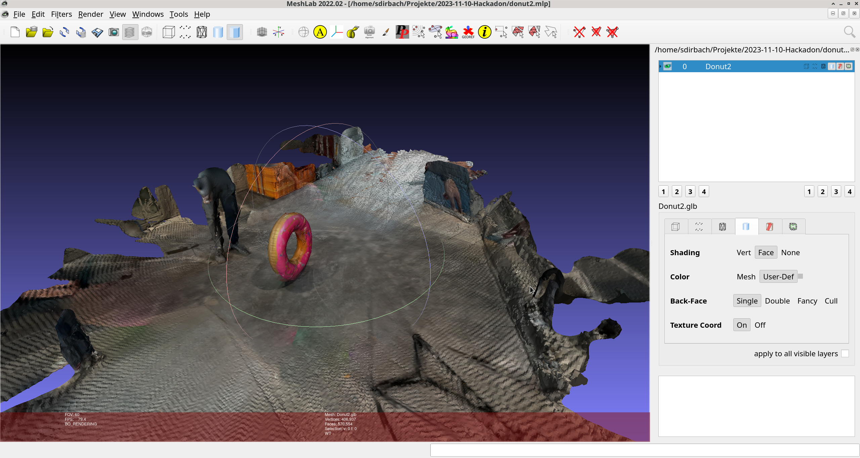
Task: Take a snapshot with camera icon
Action: tap(114, 32)
